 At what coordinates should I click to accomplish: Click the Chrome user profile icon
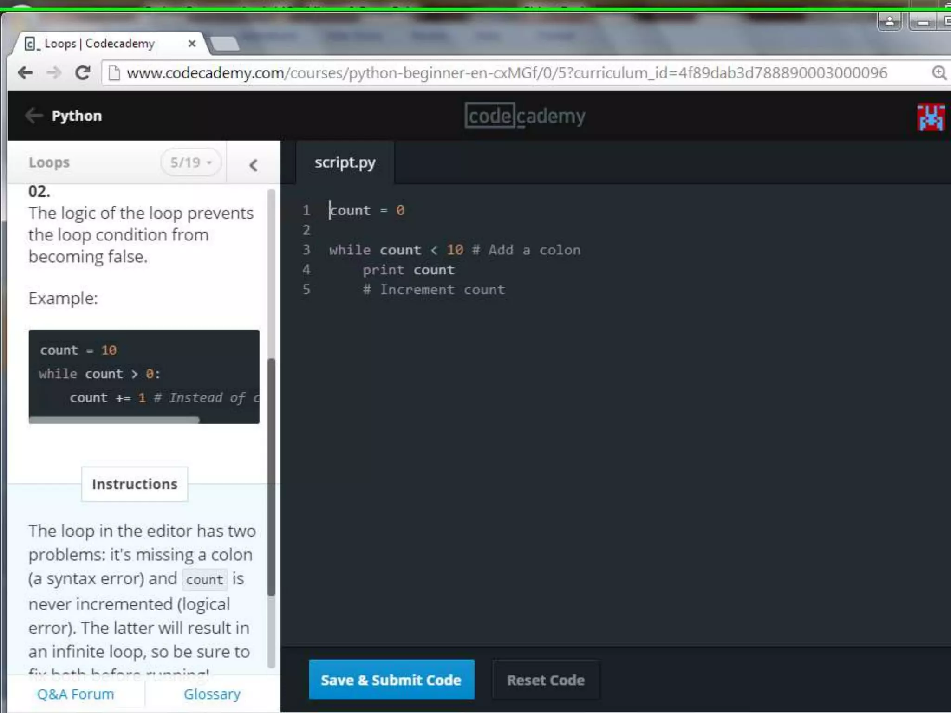tap(889, 21)
